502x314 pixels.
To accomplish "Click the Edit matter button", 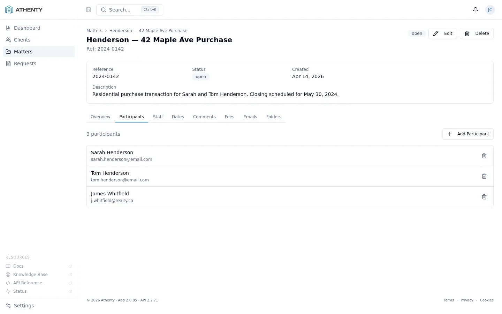I will [x=443, y=33].
